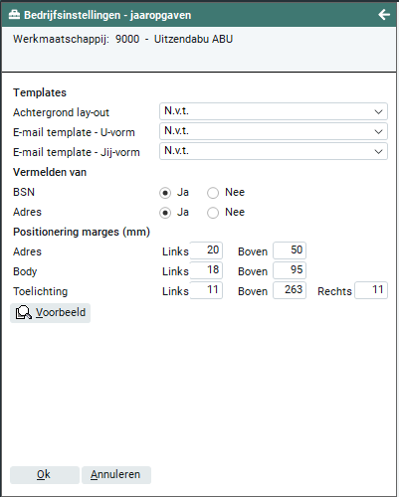399x497 pixels.
Task: Click the Body Boven field showing 95
Action: tap(290, 270)
